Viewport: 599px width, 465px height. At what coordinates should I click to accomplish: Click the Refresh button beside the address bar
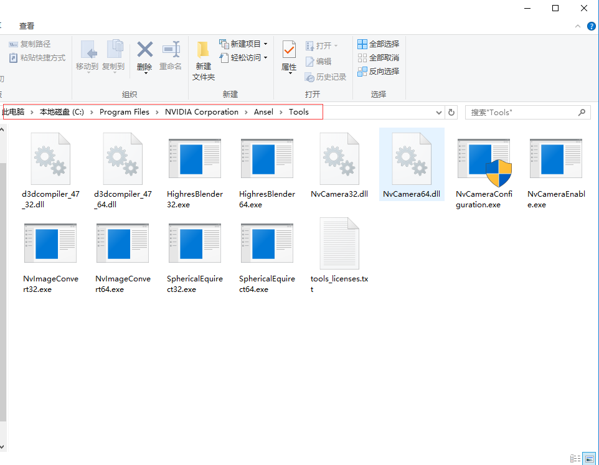coord(451,112)
